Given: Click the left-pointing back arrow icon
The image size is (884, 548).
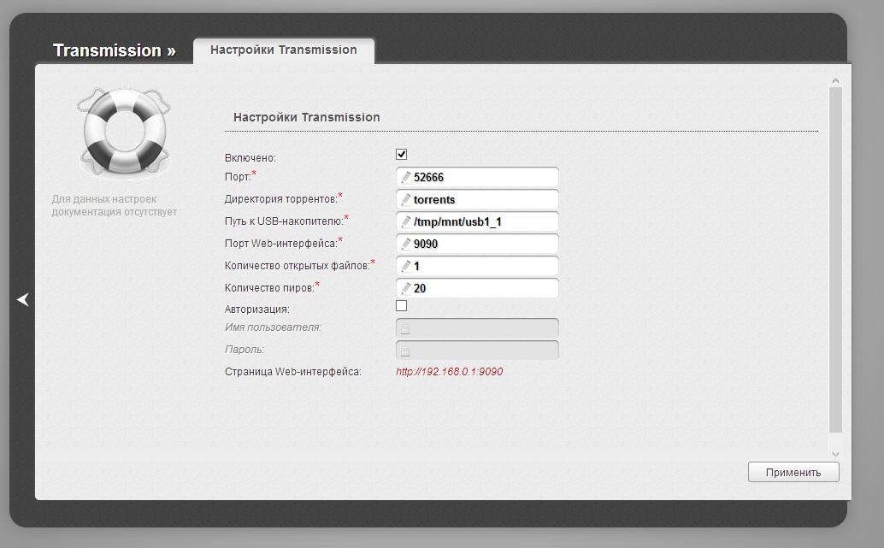Looking at the screenshot, I should (x=23, y=299).
